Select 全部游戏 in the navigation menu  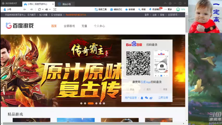[69, 26]
